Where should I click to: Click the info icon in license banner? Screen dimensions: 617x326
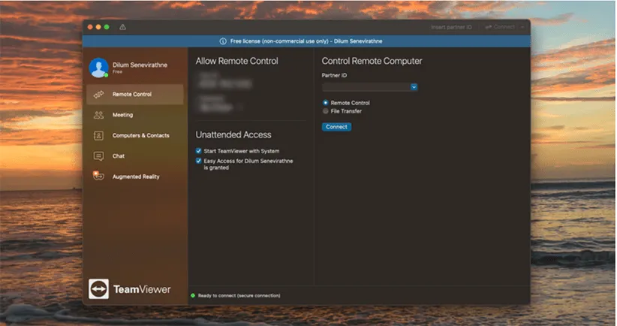222,41
